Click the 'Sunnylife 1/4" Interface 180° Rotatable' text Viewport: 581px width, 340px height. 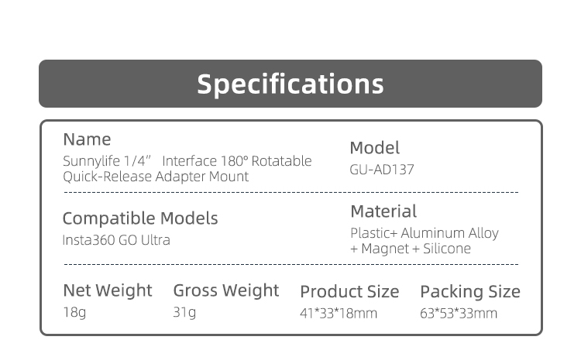(x=187, y=161)
